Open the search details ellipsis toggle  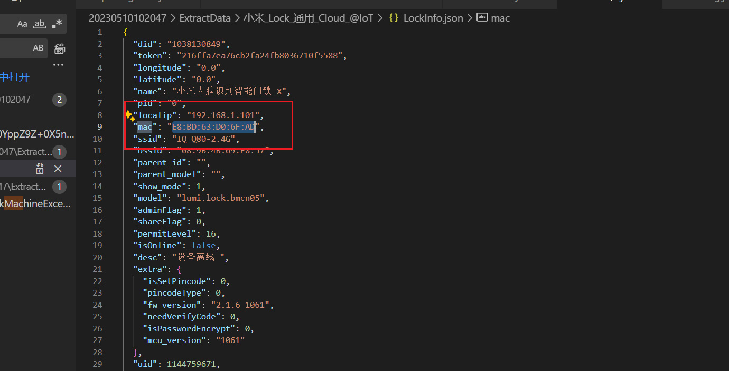pyautogui.click(x=58, y=65)
